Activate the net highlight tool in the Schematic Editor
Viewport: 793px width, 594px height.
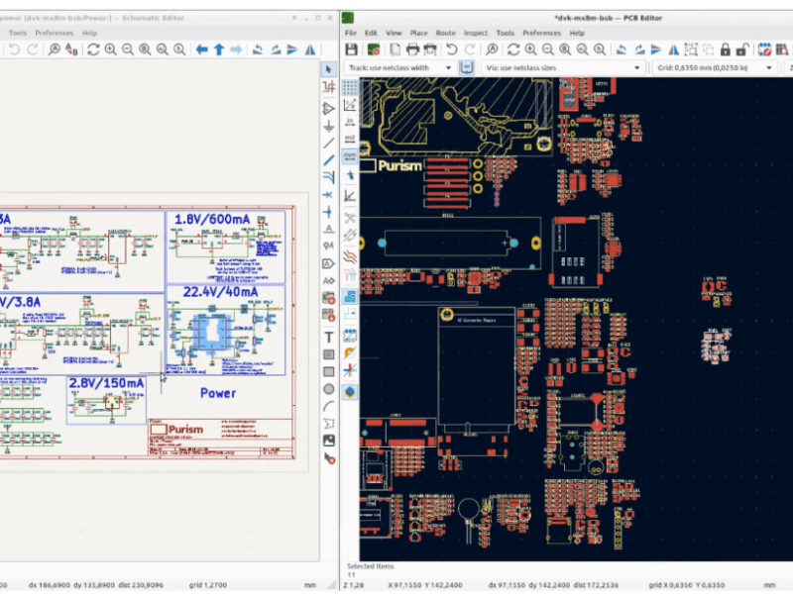pos(329,88)
